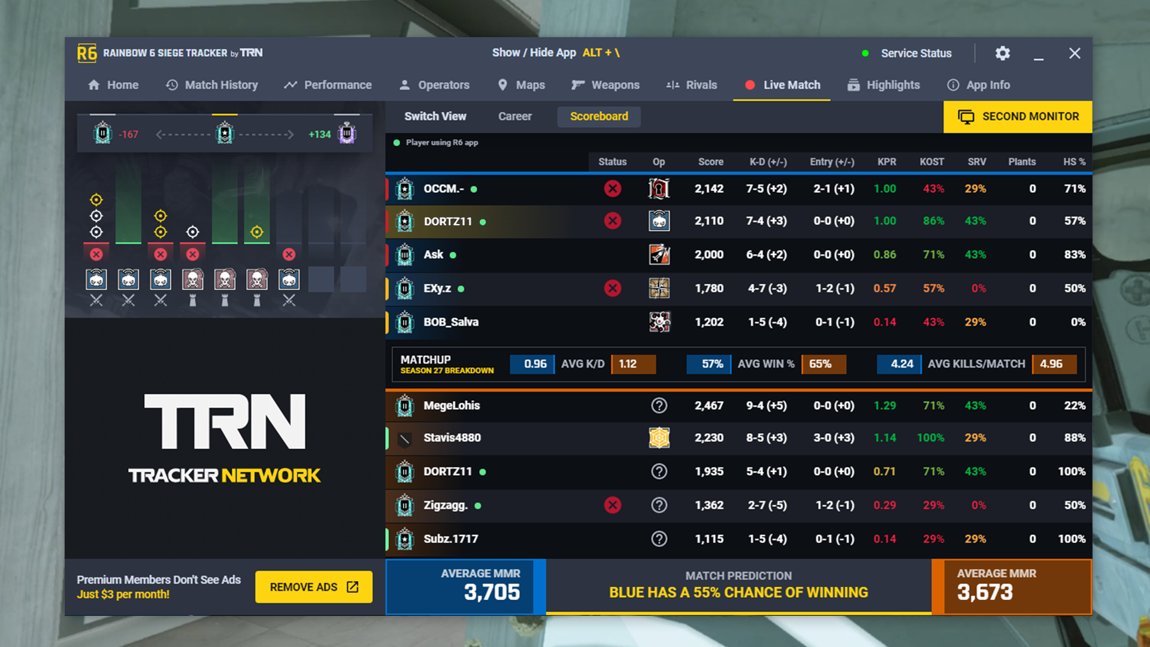This screenshot has width=1150, height=647.
Task: Click the OCCM.- player status icon
Action: pyautogui.click(x=612, y=188)
